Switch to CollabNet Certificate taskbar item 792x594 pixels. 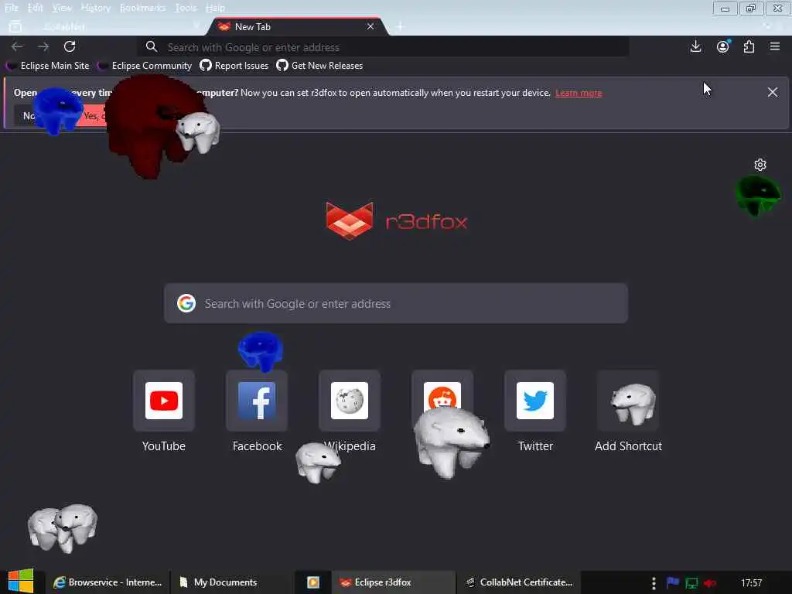click(x=520, y=582)
